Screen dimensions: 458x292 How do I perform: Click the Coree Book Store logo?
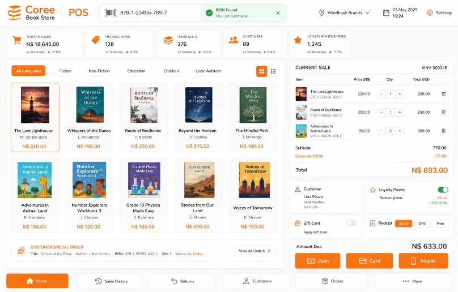pyautogui.click(x=31, y=13)
